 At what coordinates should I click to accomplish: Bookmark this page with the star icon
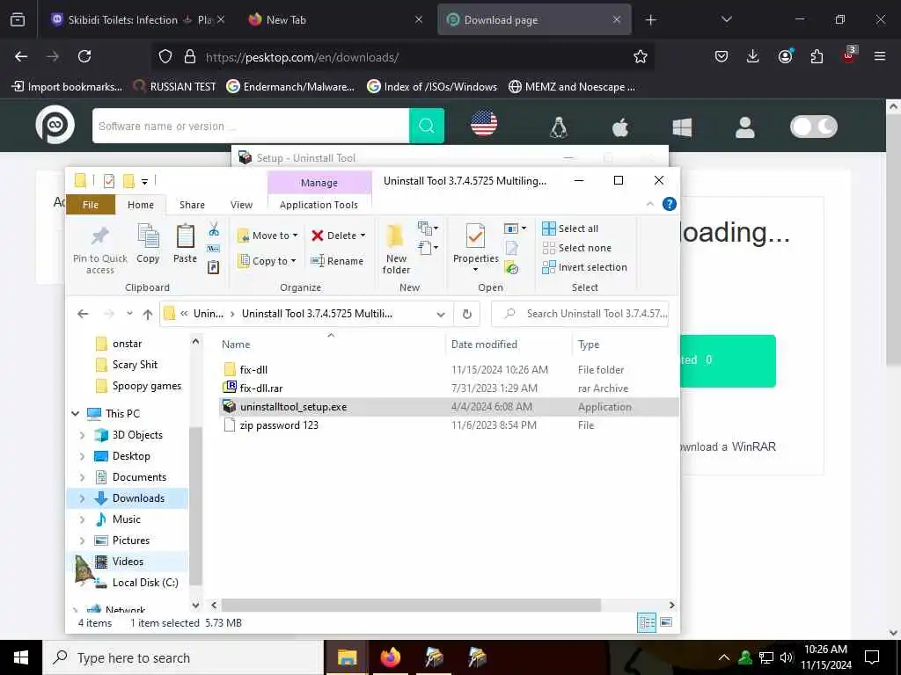pyautogui.click(x=641, y=56)
